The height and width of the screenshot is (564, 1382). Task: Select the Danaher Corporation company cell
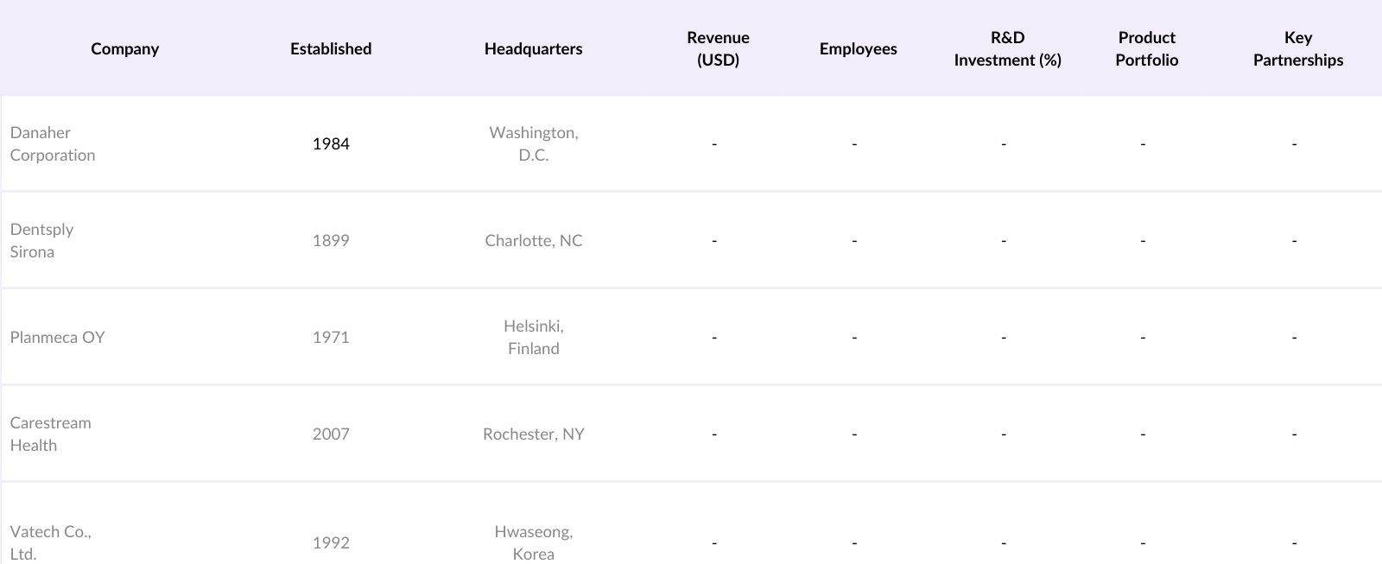coord(53,143)
